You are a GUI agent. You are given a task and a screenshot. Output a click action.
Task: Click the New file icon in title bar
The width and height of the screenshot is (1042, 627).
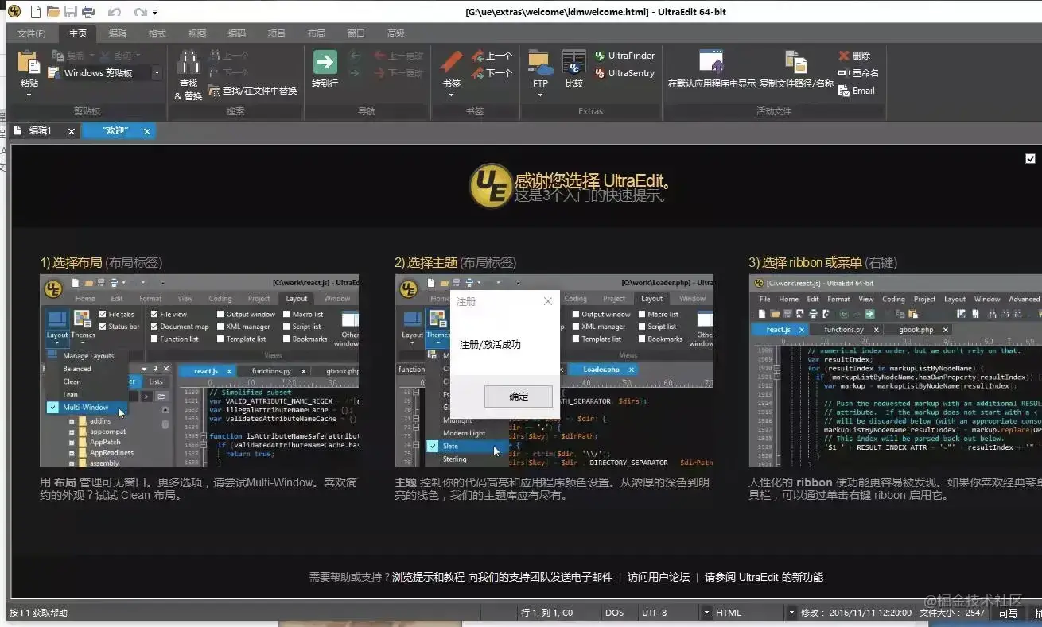37,11
